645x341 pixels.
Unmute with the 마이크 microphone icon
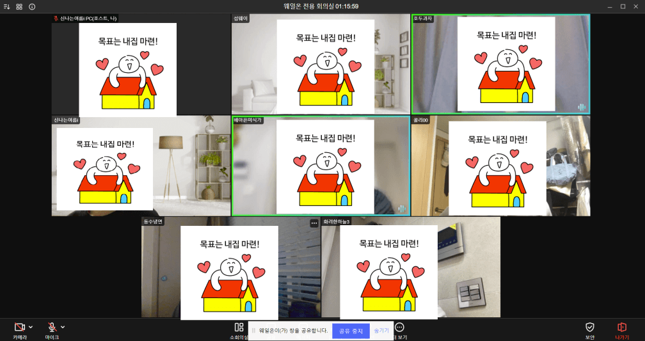52,327
